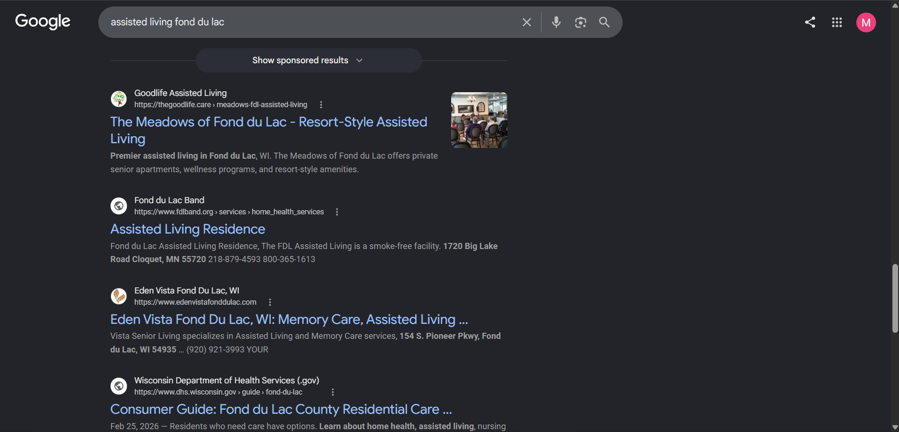Click dhs.wisconsin.gov guide fond-du-lac URL
This screenshot has height=432, width=899.
[x=218, y=392]
